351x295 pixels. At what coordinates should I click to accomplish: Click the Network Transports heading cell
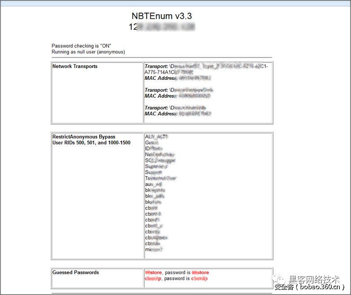click(x=97, y=93)
